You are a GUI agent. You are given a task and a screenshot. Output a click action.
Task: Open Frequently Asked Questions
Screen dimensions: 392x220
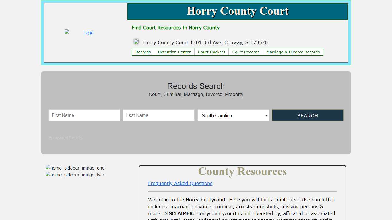[x=180, y=183]
